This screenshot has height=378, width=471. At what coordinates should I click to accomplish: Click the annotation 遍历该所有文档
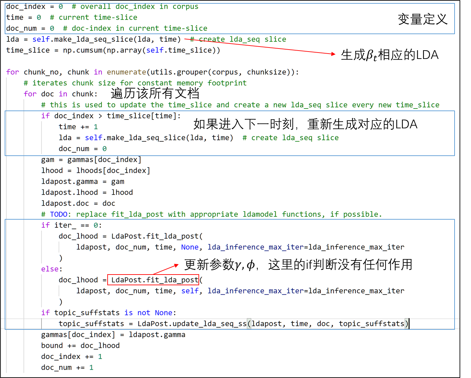pyautogui.click(x=154, y=94)
